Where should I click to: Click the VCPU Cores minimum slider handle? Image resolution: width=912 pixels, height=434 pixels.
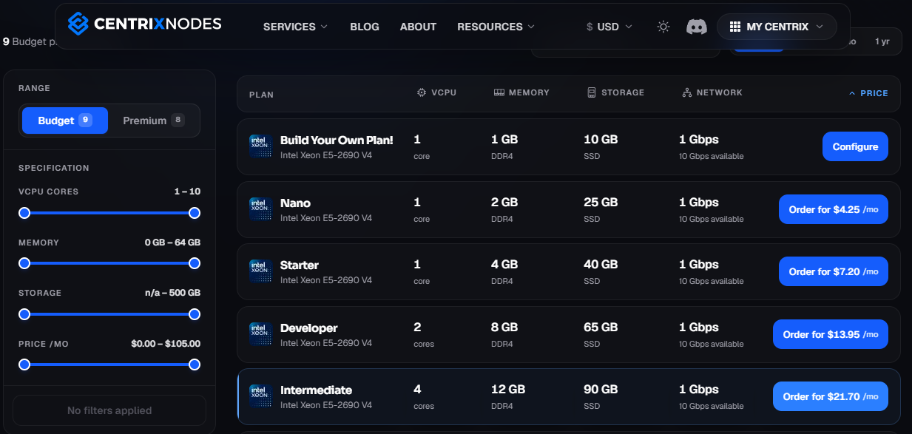click(x=24, y=213)
